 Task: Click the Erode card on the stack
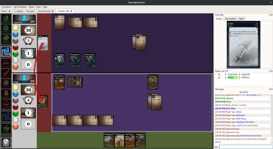[42, 43]
